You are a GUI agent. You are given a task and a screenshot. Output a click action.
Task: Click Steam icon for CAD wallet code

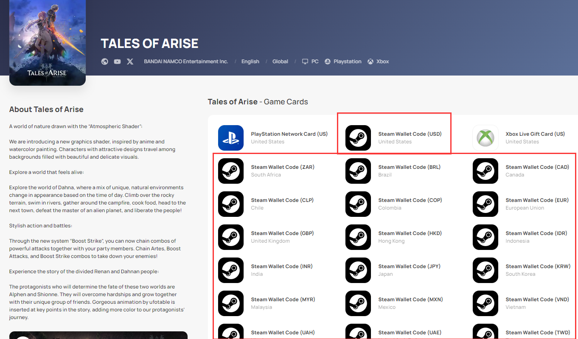pyautogui.click(x=485, y=171)
